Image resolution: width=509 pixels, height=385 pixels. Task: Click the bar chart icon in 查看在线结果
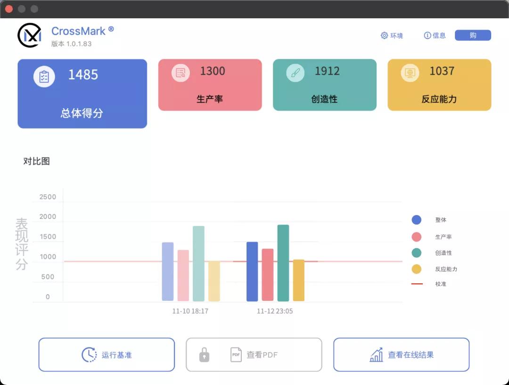[x=376, y=354]
